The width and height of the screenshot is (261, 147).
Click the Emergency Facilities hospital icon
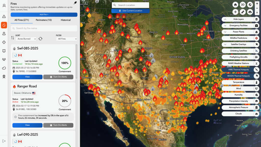pyautogui.click(x=256, y=26)
